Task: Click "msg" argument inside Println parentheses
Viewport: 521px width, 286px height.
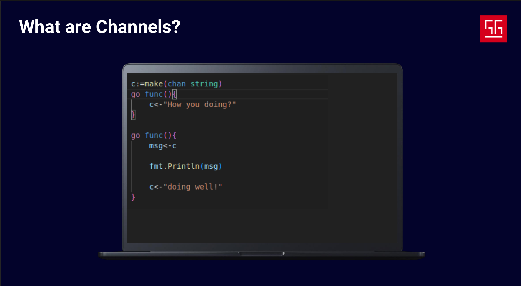Action: click(x=211, y=166)
